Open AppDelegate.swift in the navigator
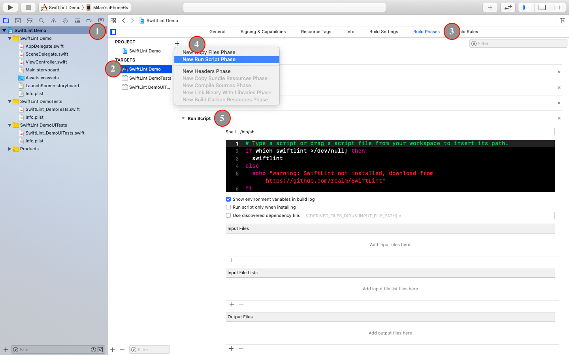This screenshot has height=355, width=569. point(44,46)
